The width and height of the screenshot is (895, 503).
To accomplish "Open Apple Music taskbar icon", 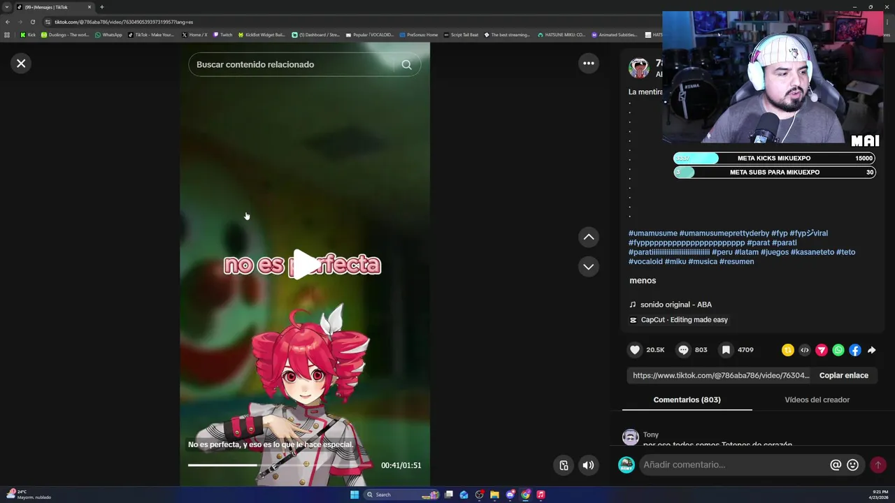I will [x=540, y=495].
